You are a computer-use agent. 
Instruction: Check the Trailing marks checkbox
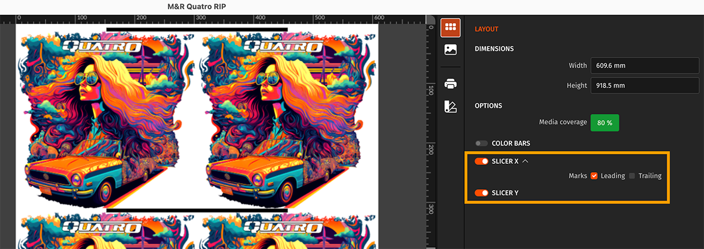pyautogui.click(x=632, y=176)
